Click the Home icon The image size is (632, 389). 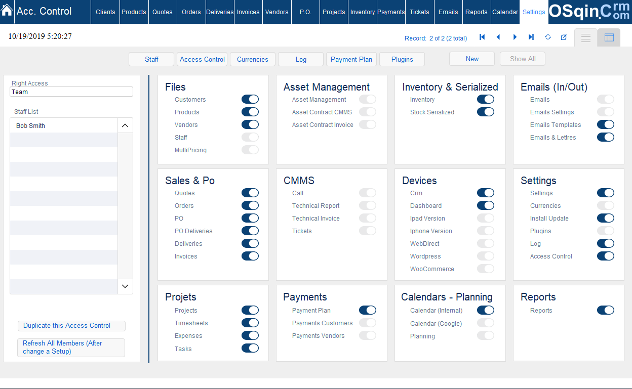(x=7, y=11)
